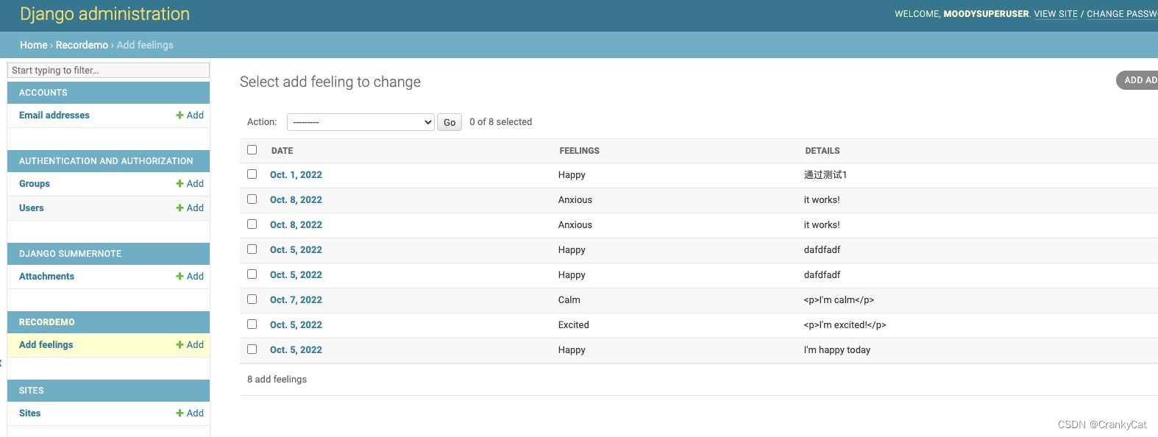Open Attachments model in sidebar
The height and width of the screenshot is (437, 1158).
[x=46, y=277]
